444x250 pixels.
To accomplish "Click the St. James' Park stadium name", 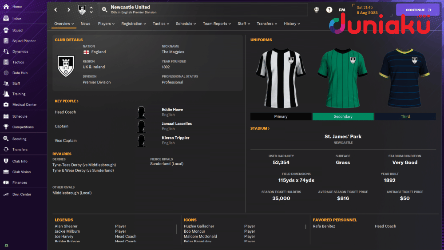I will point(343,136).
